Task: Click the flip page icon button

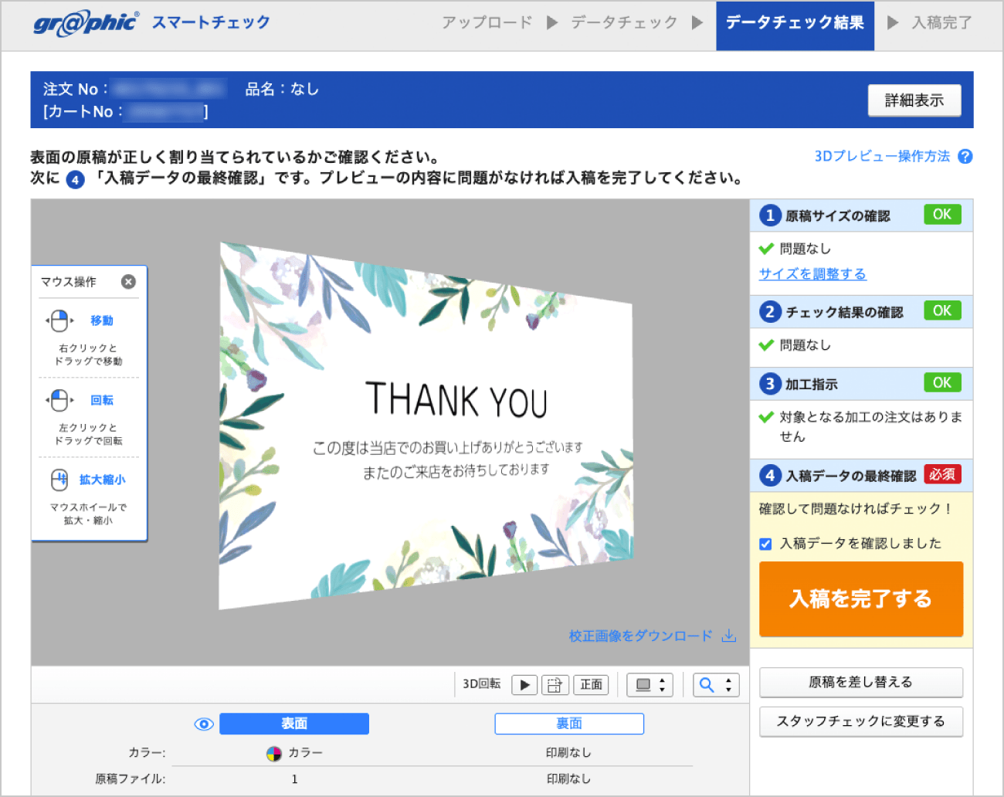Action: (x=555, y=684)
